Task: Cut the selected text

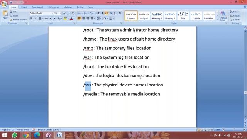Action: tap(14, 12)
